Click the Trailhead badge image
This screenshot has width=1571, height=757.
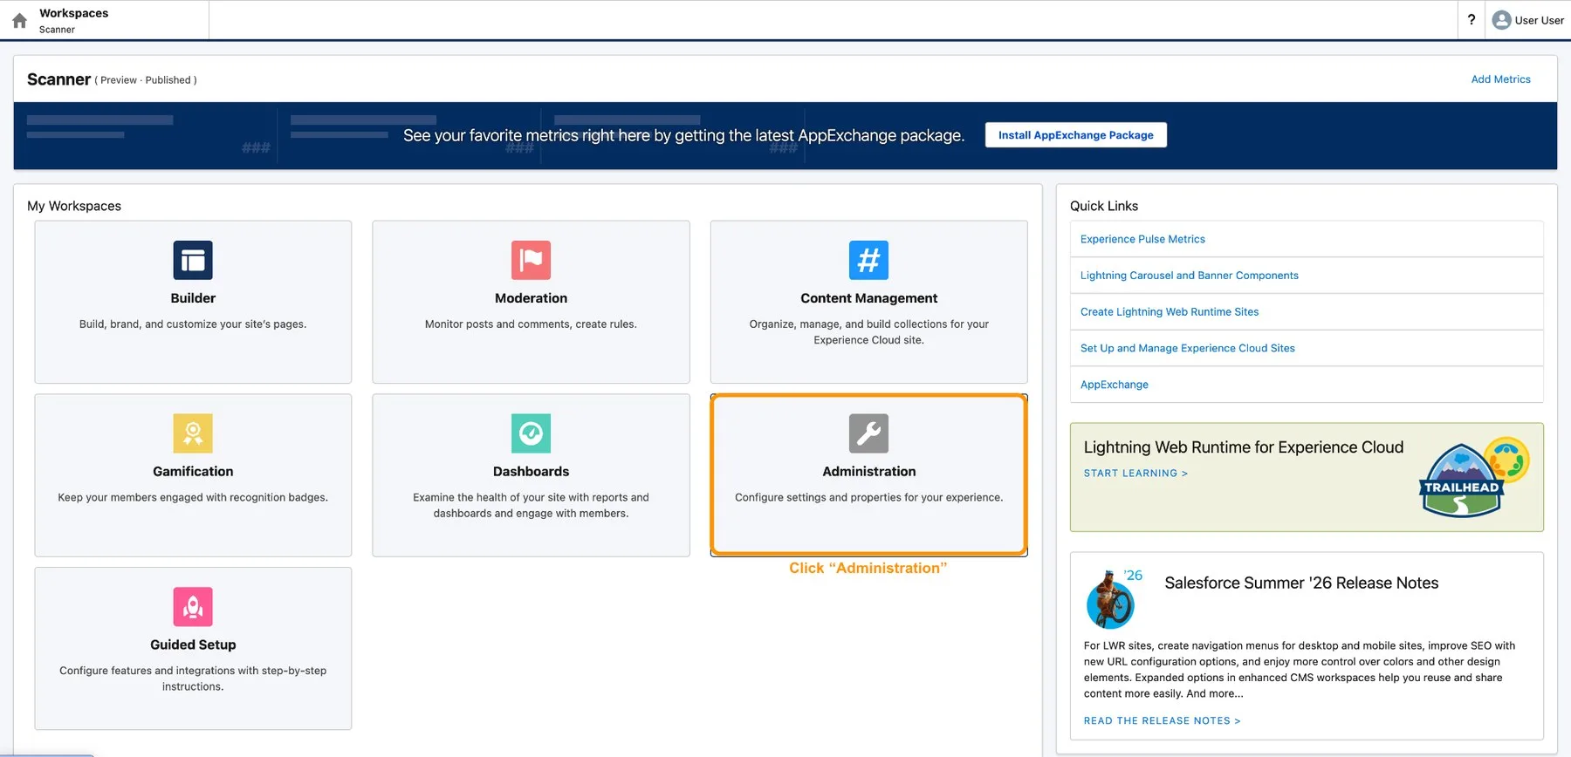(x=1473, y=477)
